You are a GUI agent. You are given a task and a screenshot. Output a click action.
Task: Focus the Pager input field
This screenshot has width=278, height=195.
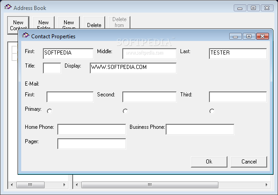pyautogui.click(x=92, y=144)
